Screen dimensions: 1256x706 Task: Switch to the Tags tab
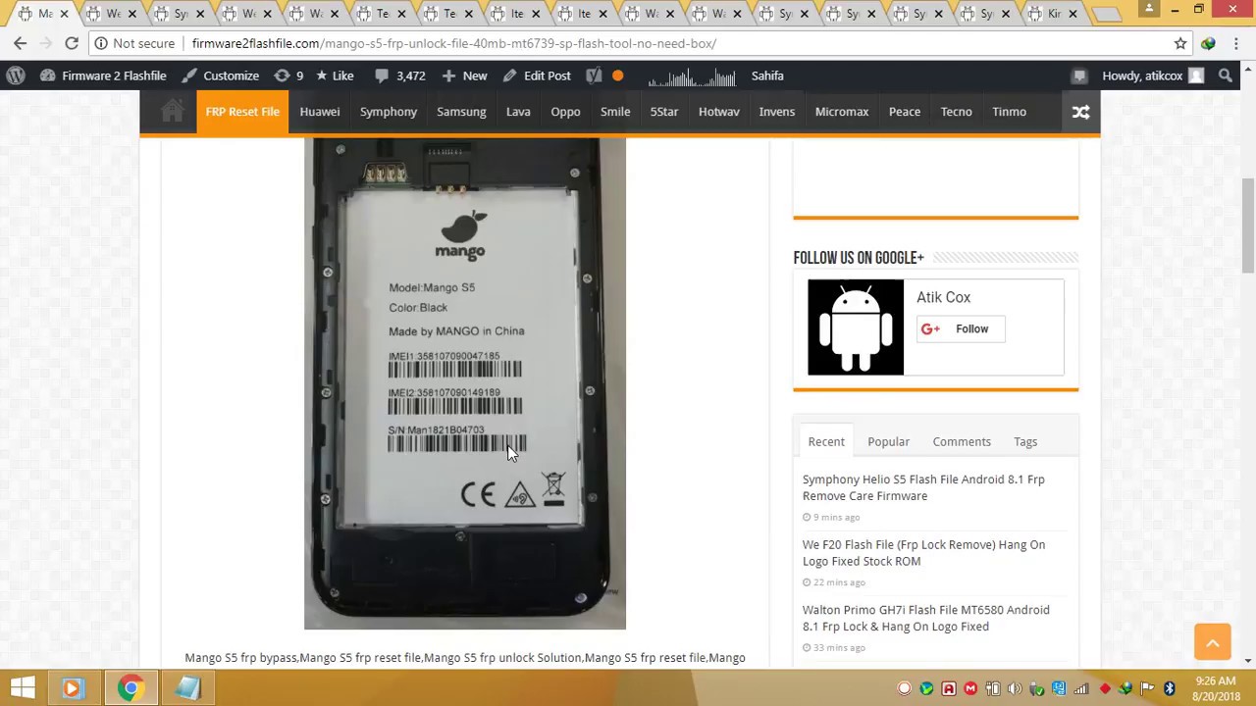[x=1025, y=442]
